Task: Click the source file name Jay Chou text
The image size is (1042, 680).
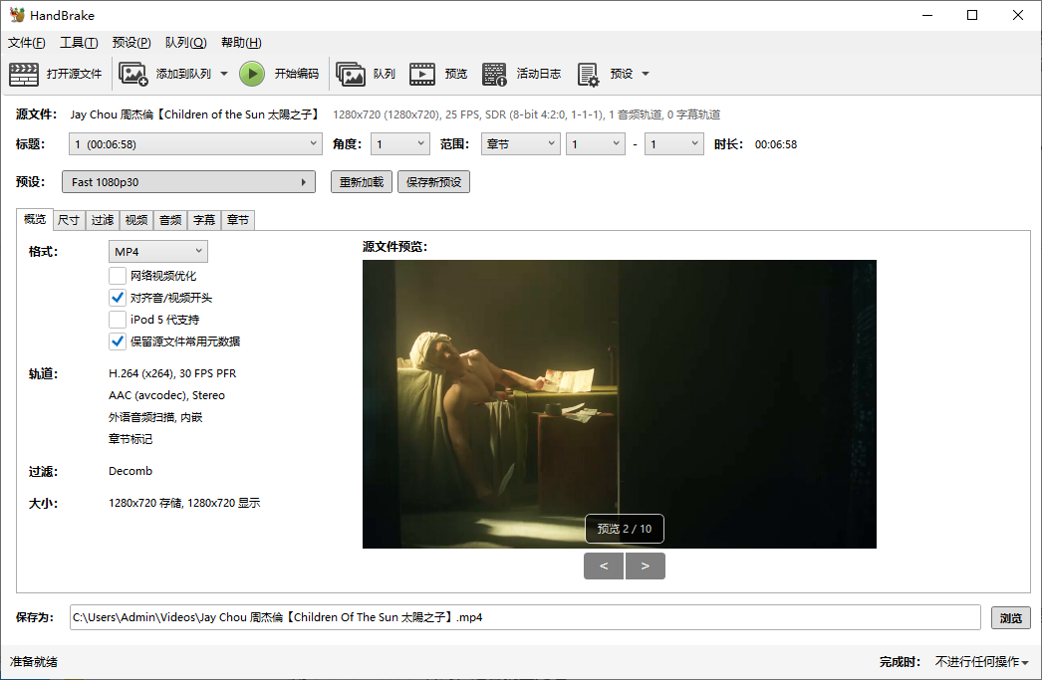Action: 195,114
